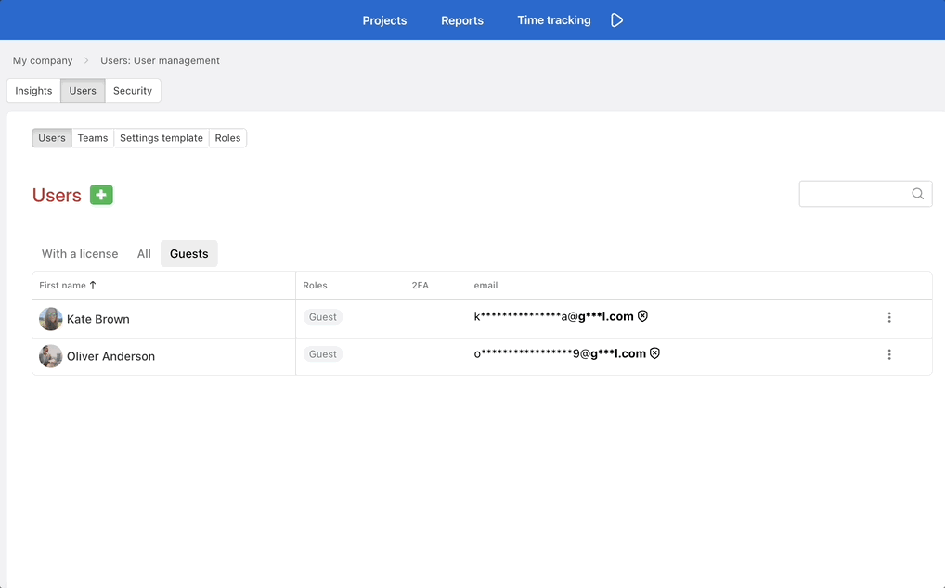Open Oliver Anderson's three-dot options menu
The image size is (945, 588).
coord(888,354)
